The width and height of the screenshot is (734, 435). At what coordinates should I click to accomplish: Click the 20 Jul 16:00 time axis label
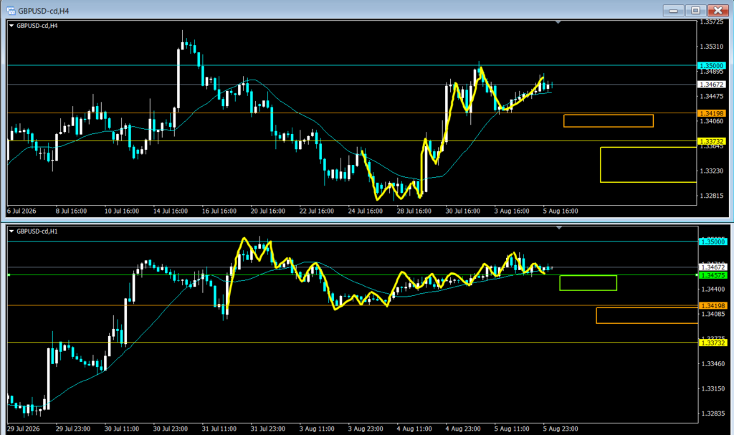[268, 211]
